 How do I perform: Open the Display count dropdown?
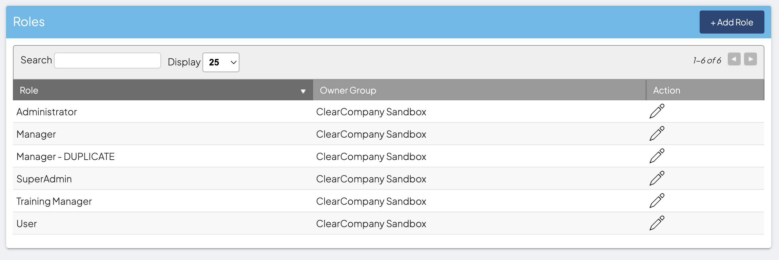click(x=221, y=62)
